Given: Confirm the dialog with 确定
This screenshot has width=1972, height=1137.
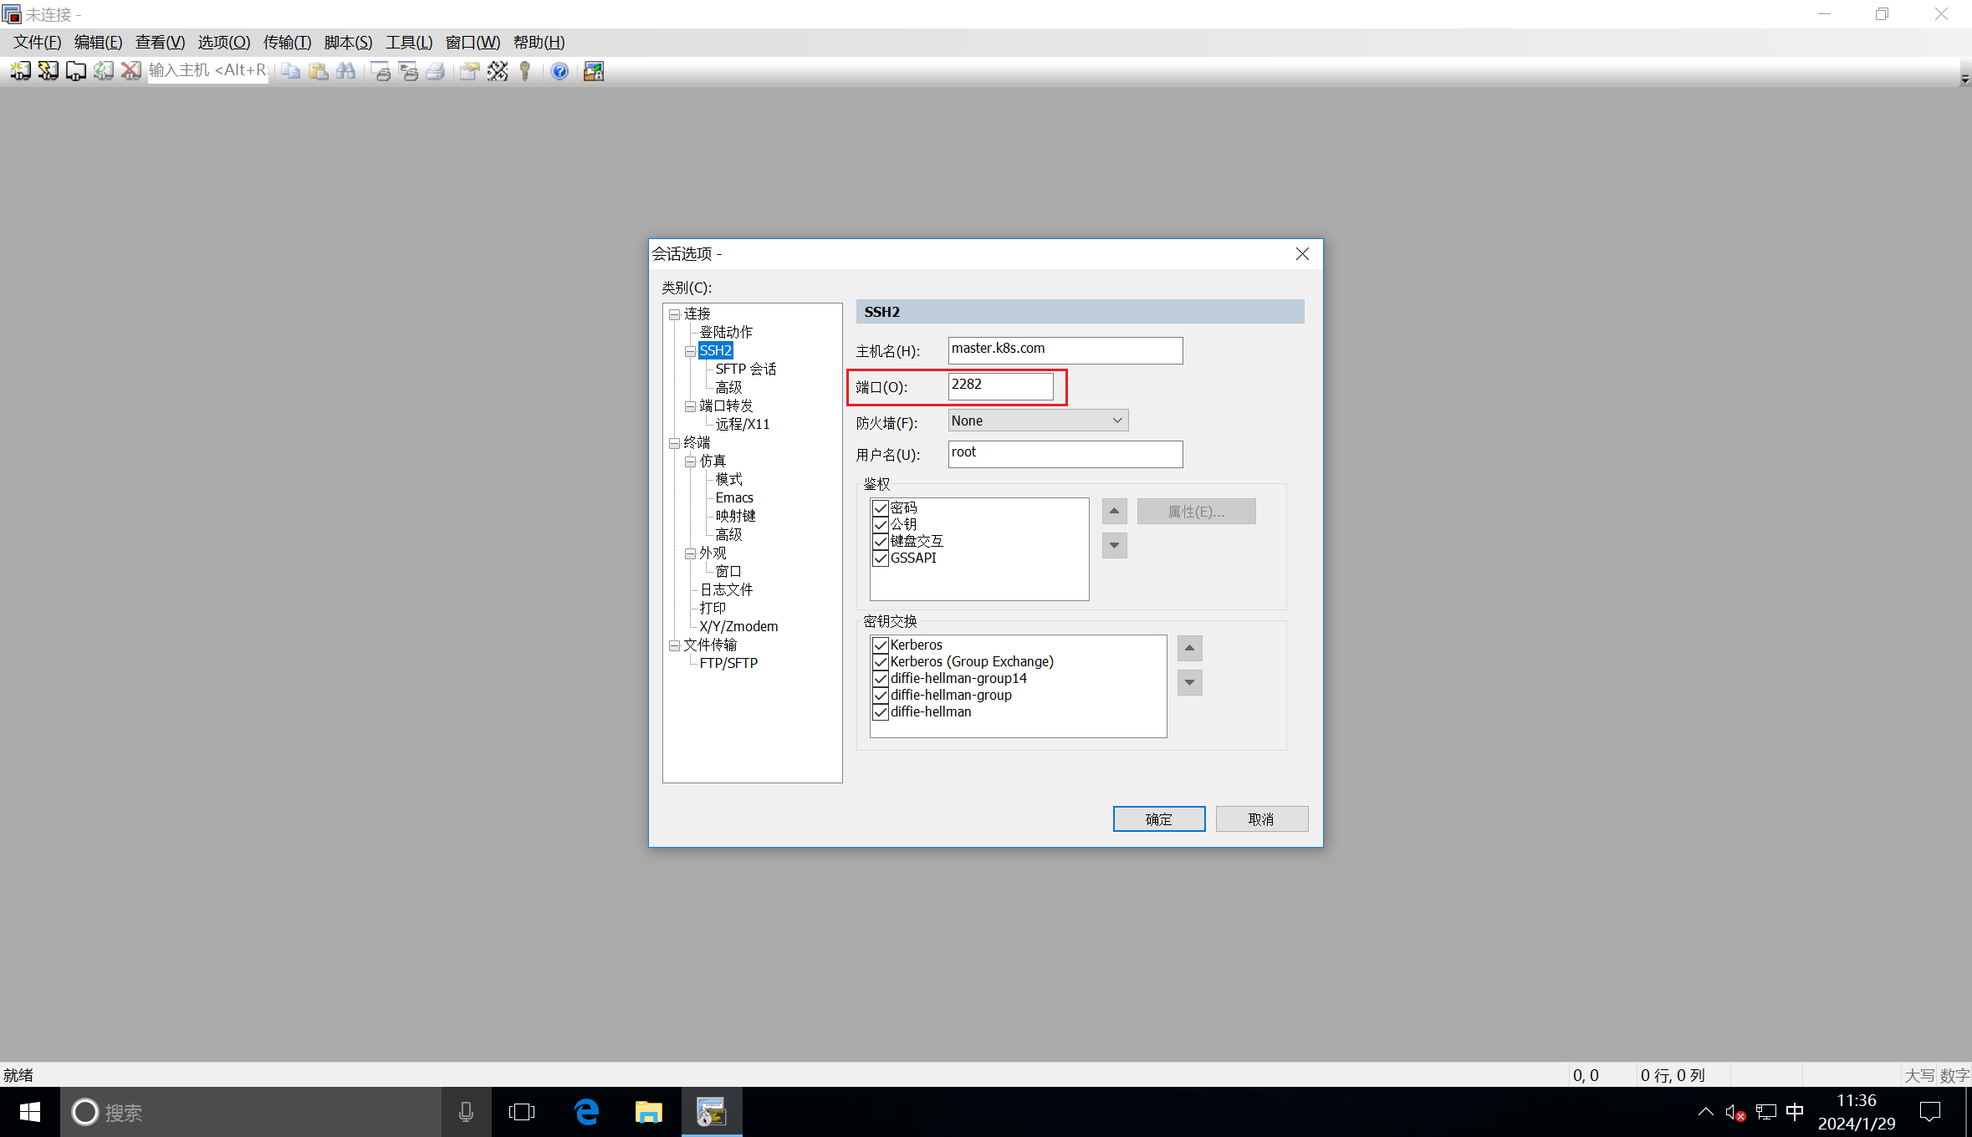Looking at the screenshot, I should [x=1158, y=819].
